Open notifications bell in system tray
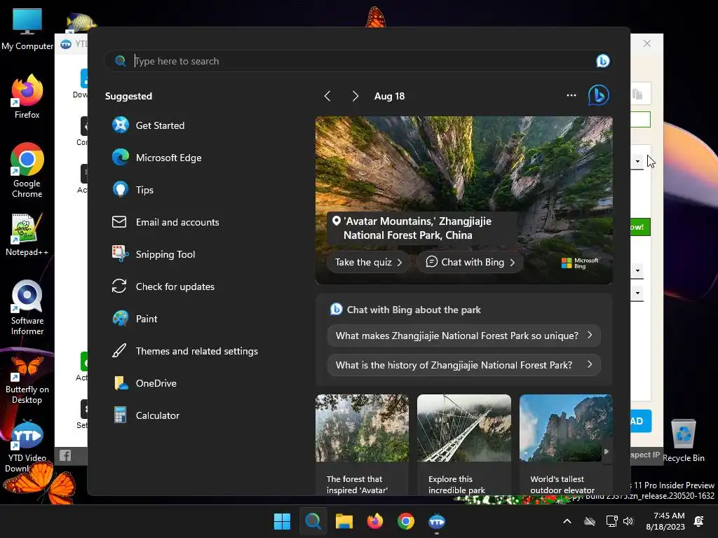718x538 pixels. 699,521
